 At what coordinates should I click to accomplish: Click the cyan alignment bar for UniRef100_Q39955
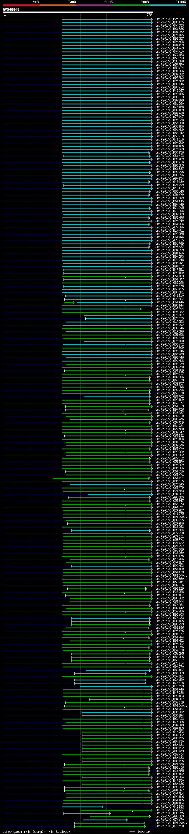(x=87, y=813)
